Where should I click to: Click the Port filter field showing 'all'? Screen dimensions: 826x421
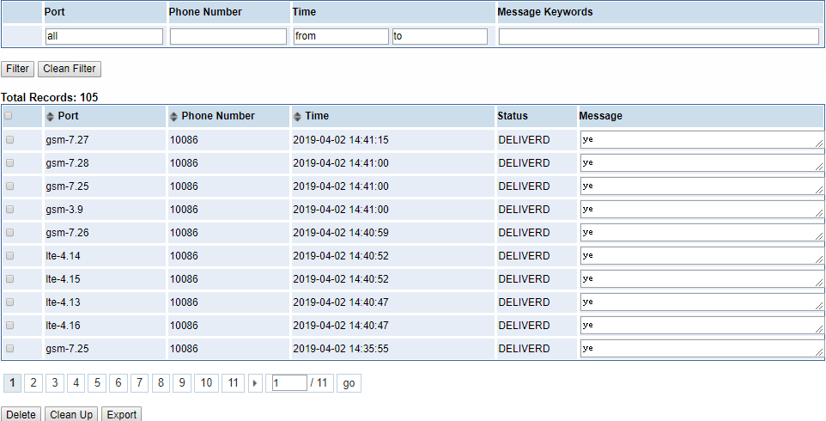pyautogui.click(x=104, y=36)
